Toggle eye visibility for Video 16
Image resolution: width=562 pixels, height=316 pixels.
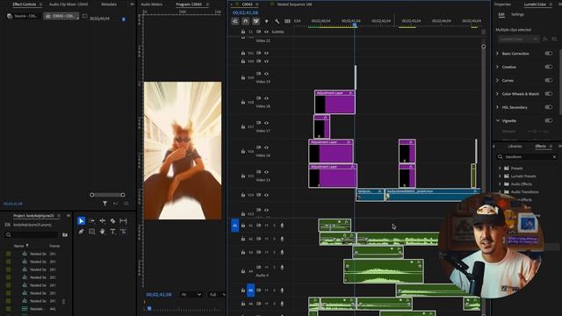[x=266, y=147]
